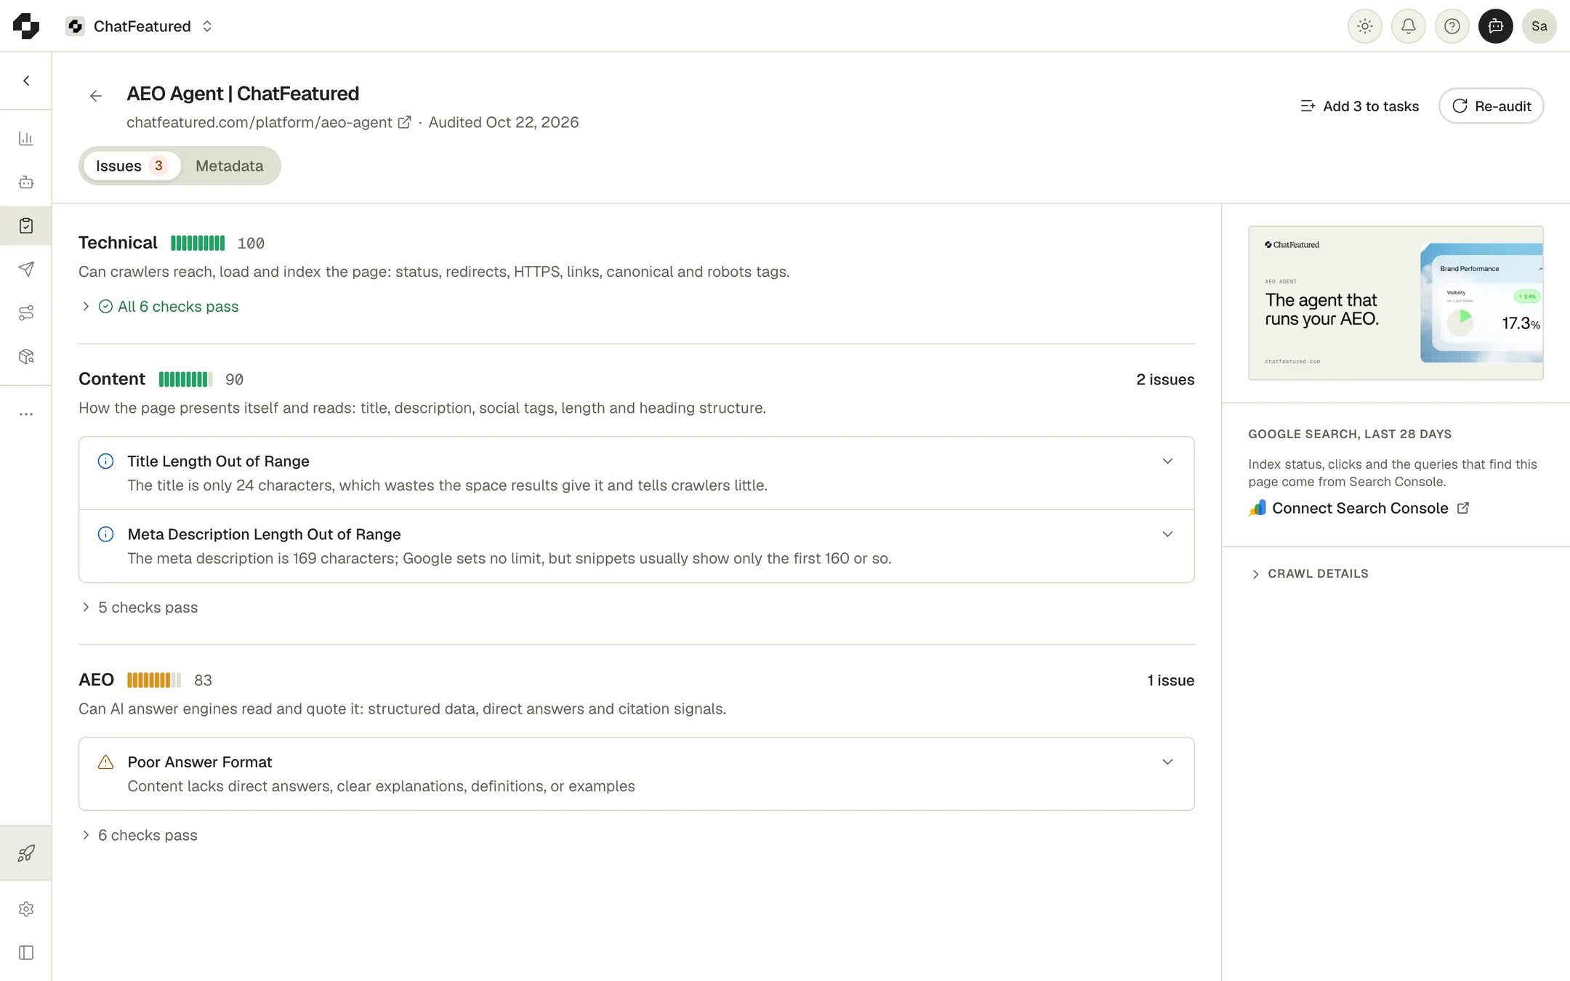The width and height of the screenshot is (1570, 981).
Task: Open the ChatFeatured workspace switcher
Action: 140,26
